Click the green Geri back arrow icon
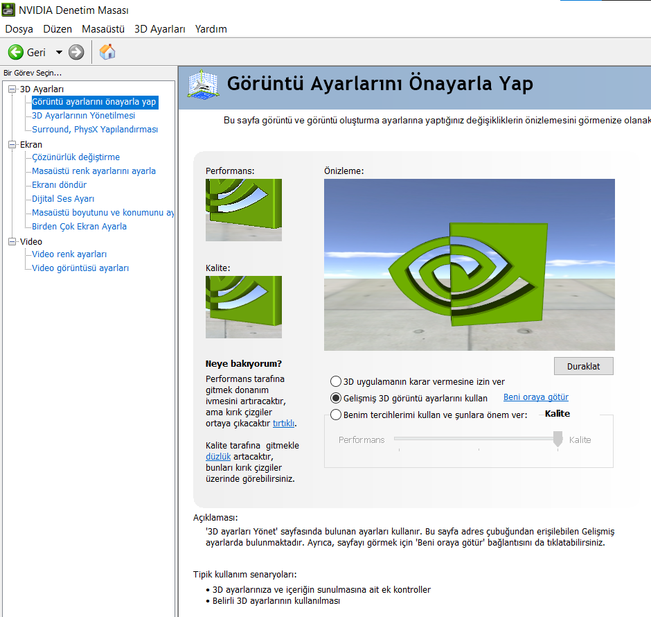 coord(16,53)
